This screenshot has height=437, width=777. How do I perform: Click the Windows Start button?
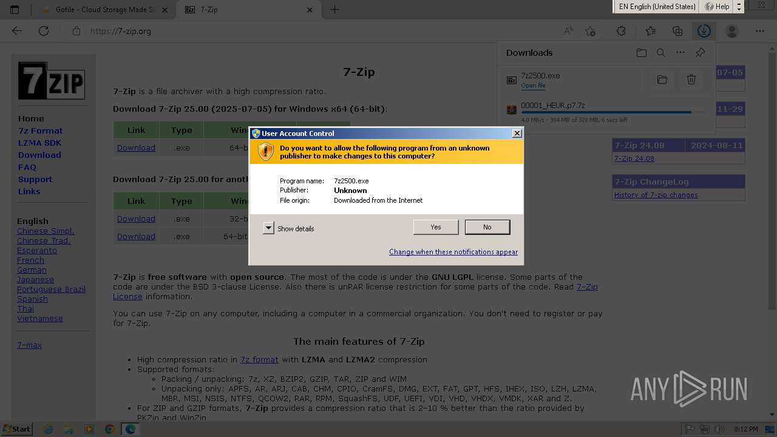point(17,429)
